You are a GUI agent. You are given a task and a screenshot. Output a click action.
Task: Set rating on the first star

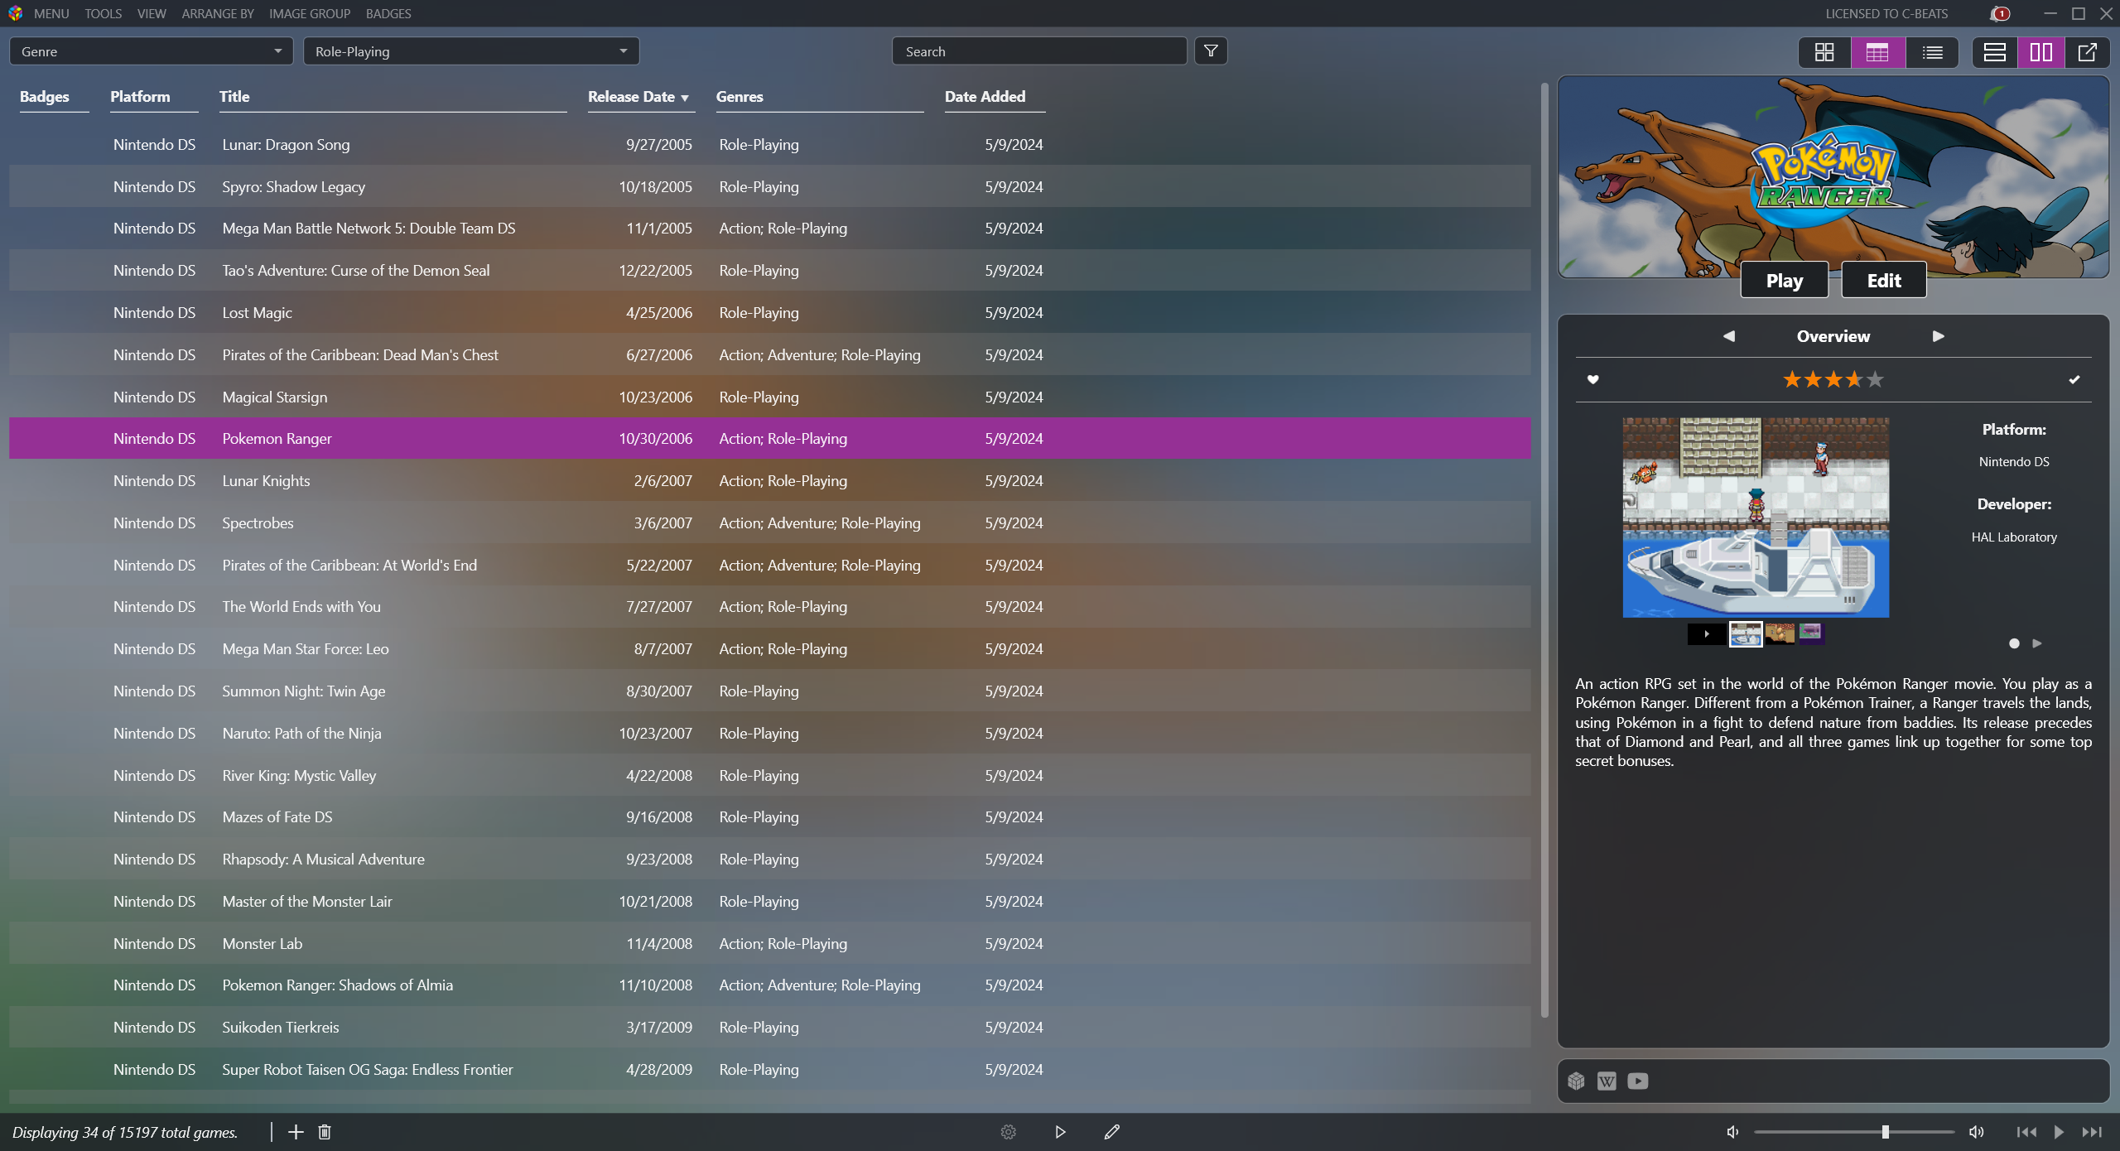1792,379
